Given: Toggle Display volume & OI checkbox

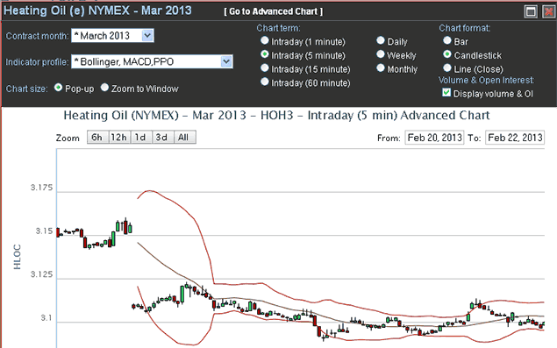Looking at the screenshot, I should [x=446, y=93].
